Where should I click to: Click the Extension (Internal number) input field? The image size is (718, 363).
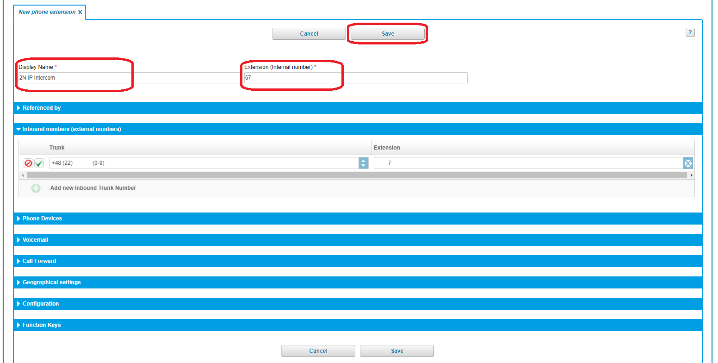coord(355,78)
